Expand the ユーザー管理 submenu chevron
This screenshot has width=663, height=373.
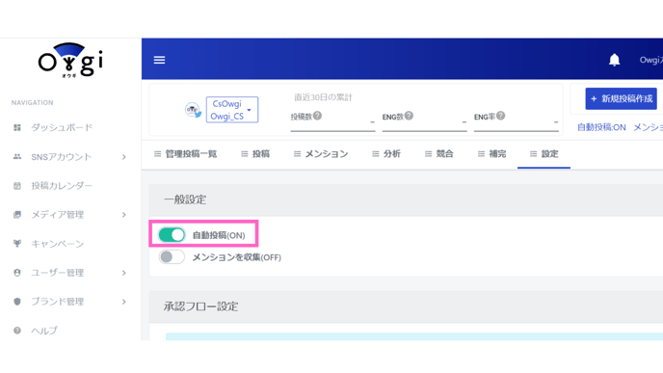[124, 273]
